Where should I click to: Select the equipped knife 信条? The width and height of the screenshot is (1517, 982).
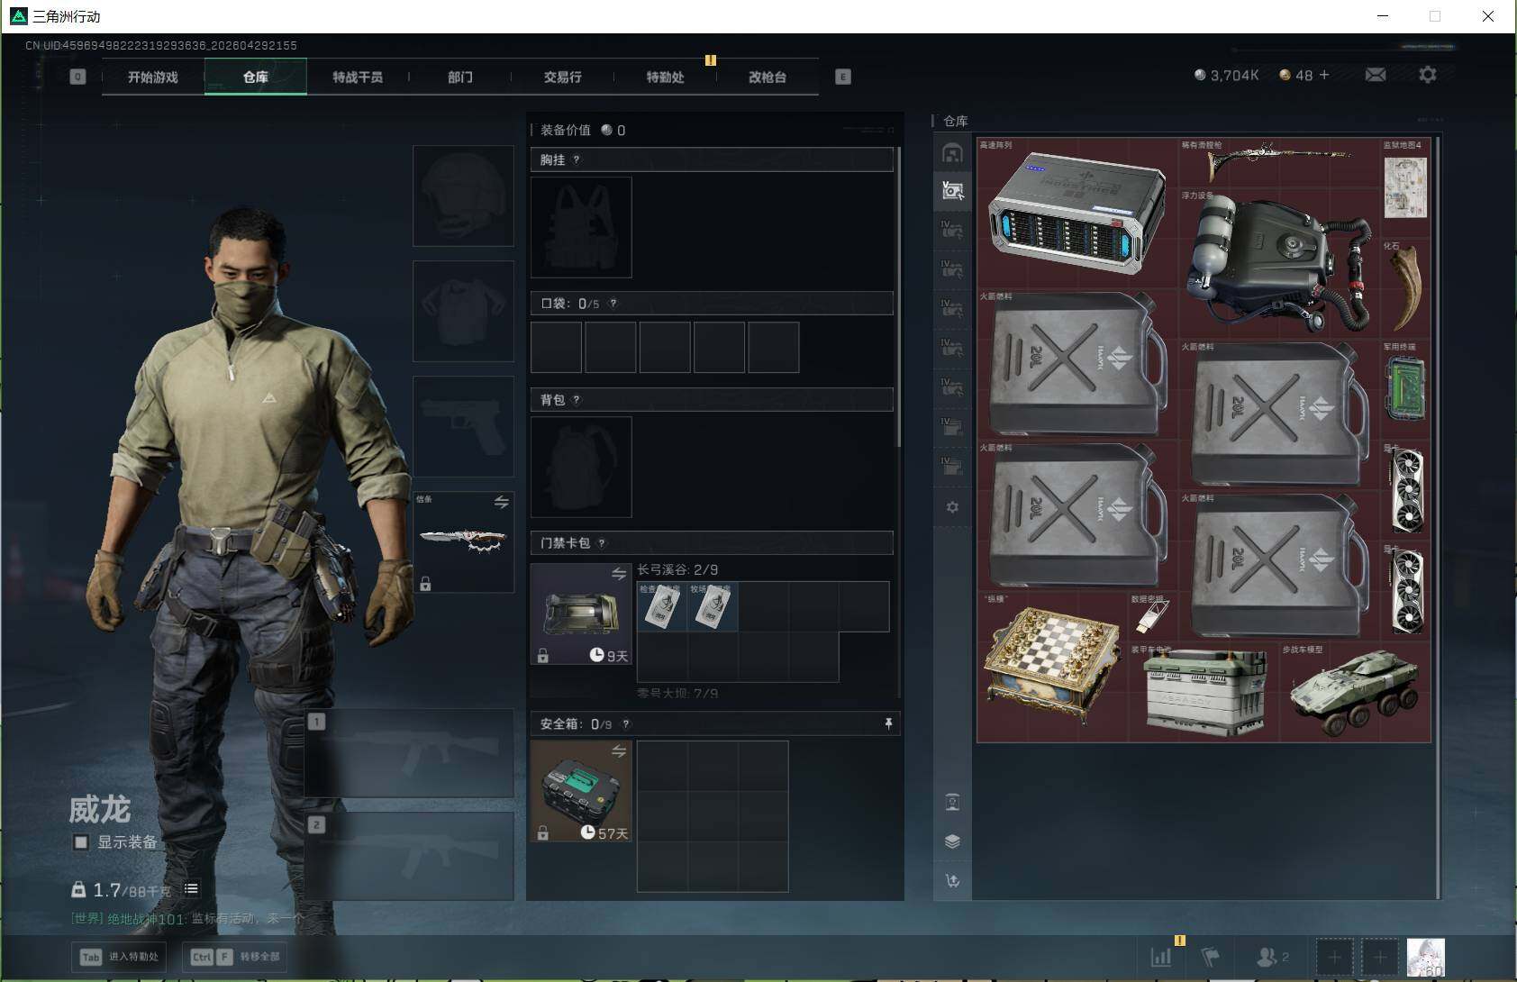[x=463, y=541]
